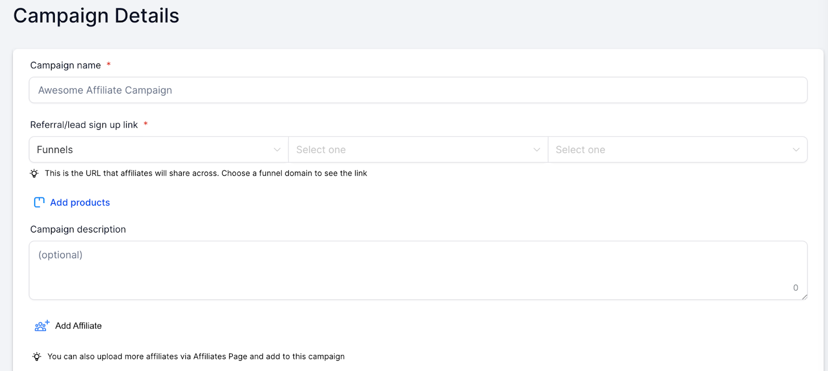Click the Add products link
The width and height of the screenshot is (828, 371).
click(80, 203)
